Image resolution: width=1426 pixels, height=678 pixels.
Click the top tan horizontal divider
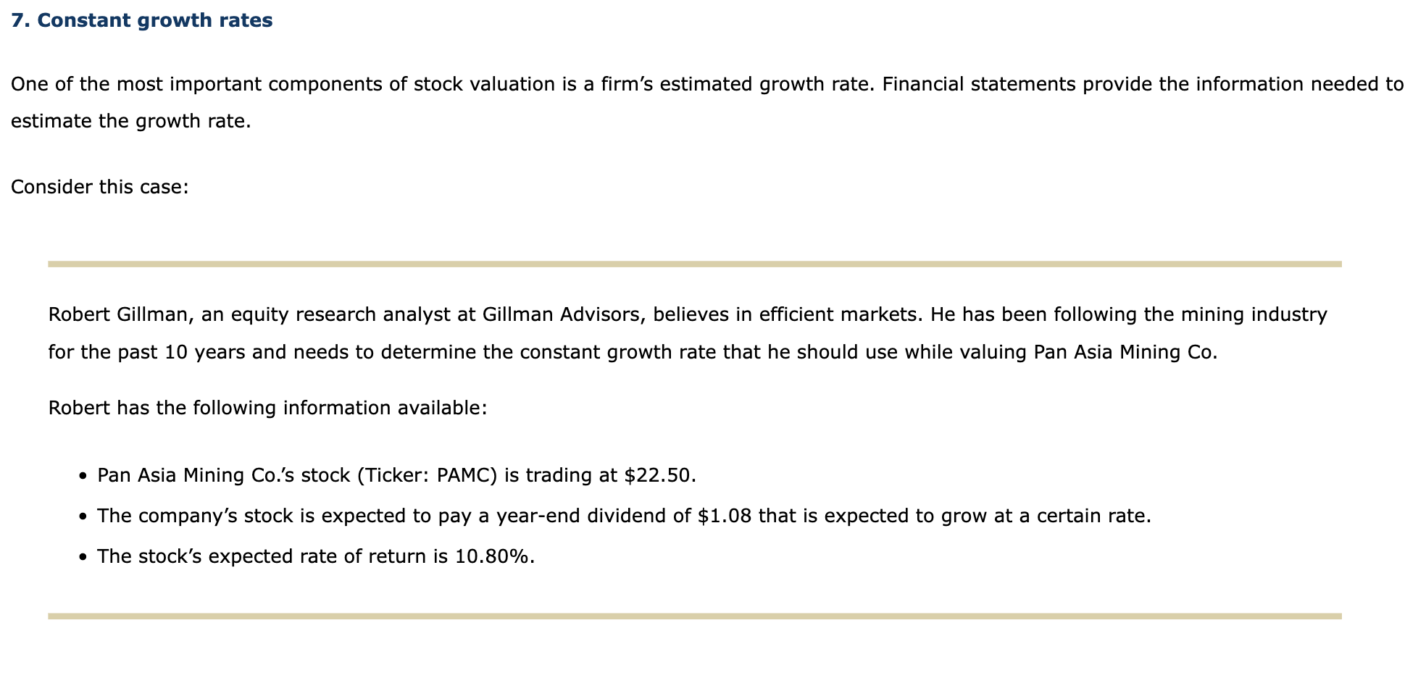[x=695, y=264]
